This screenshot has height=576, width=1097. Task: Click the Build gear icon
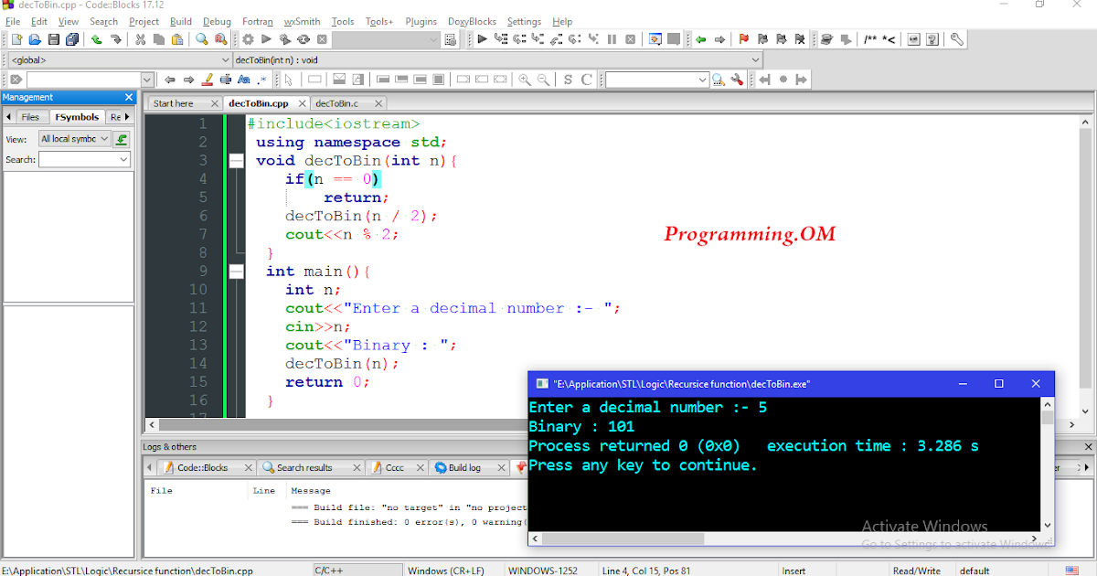point(248,39)
